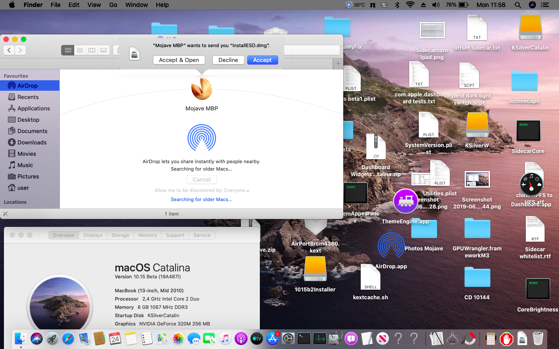Open the Apple menu
The width and height of the screenshot is (559, 349).
pyautogui.click(x=12, y=5)
